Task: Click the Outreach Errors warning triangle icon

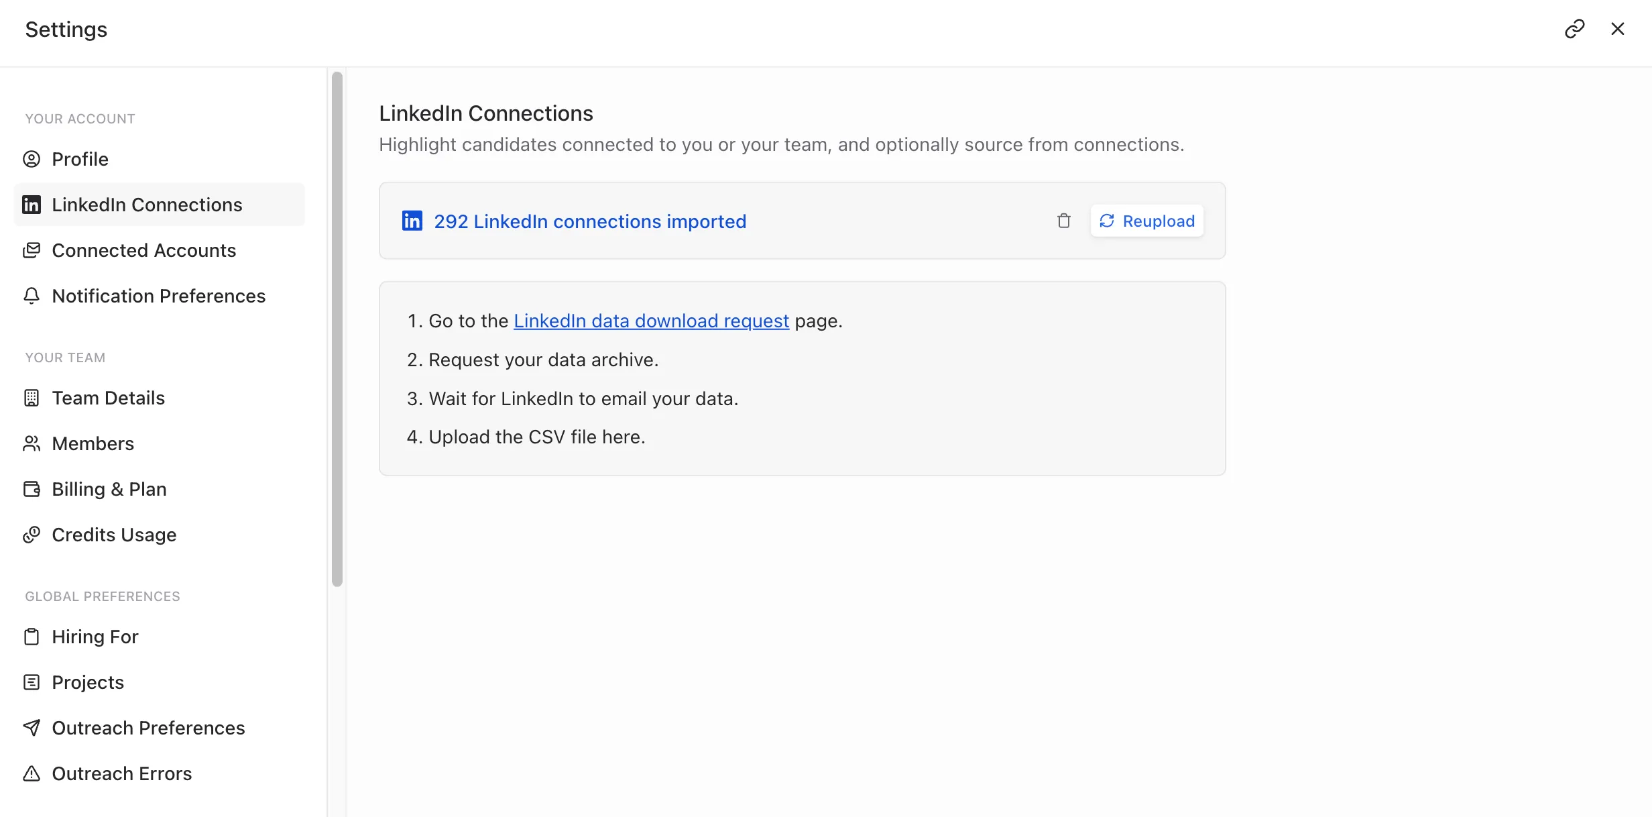Action: pyautogui.click(x=32, y=773)
